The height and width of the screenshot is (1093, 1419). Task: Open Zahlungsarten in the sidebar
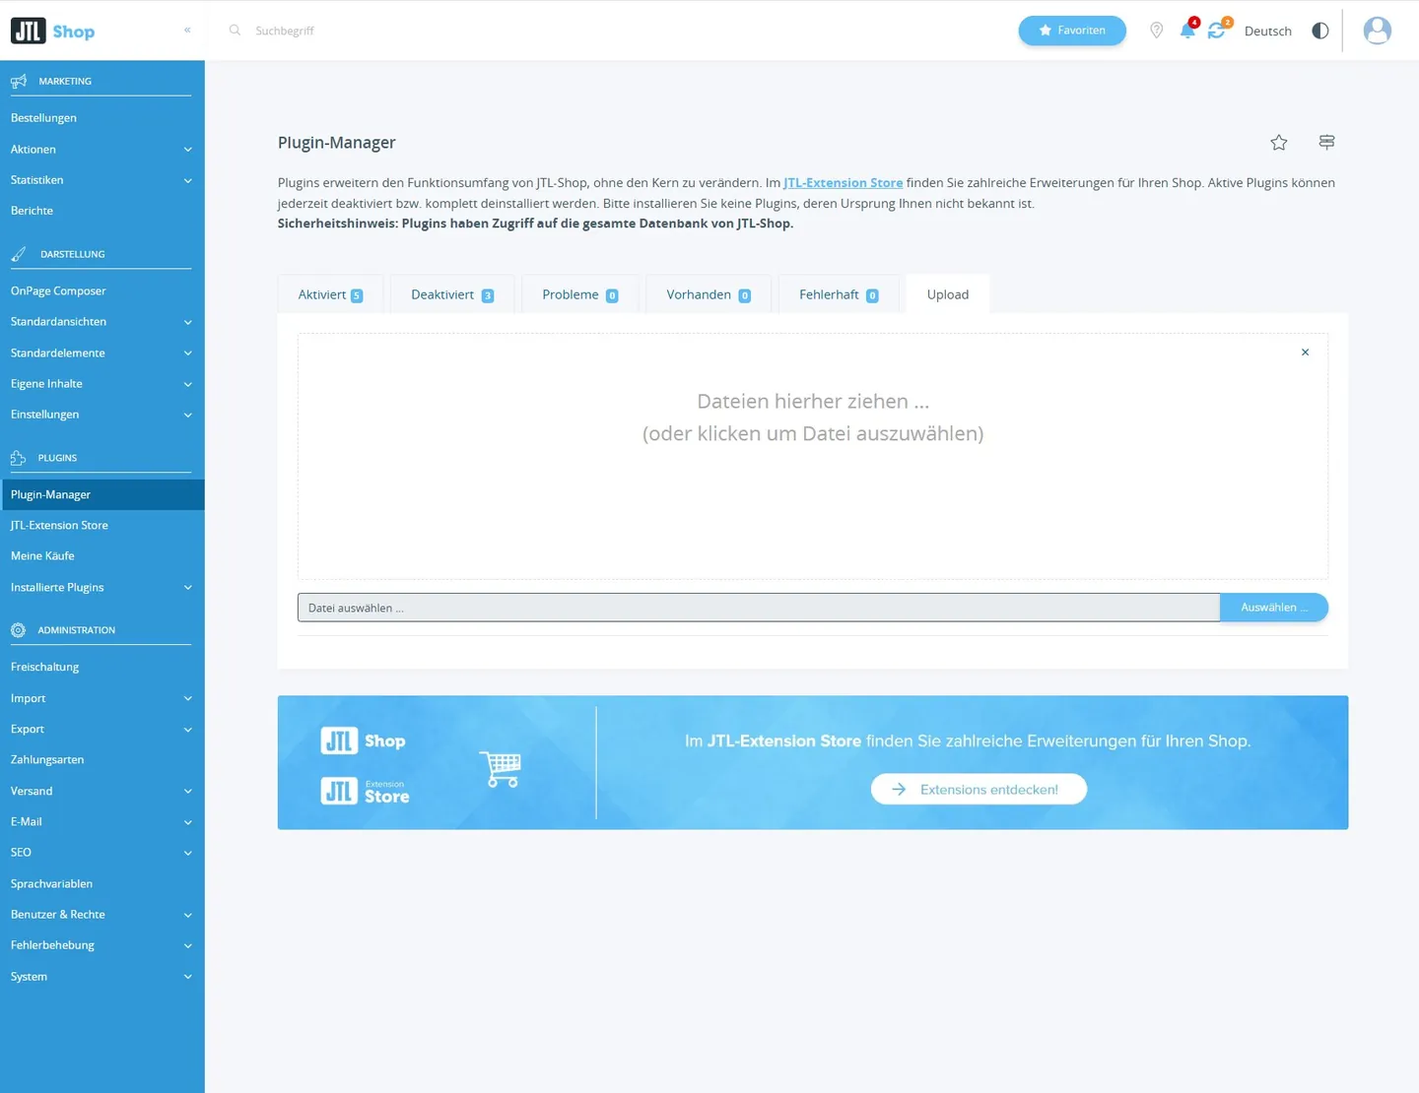(x=47, y=760)
